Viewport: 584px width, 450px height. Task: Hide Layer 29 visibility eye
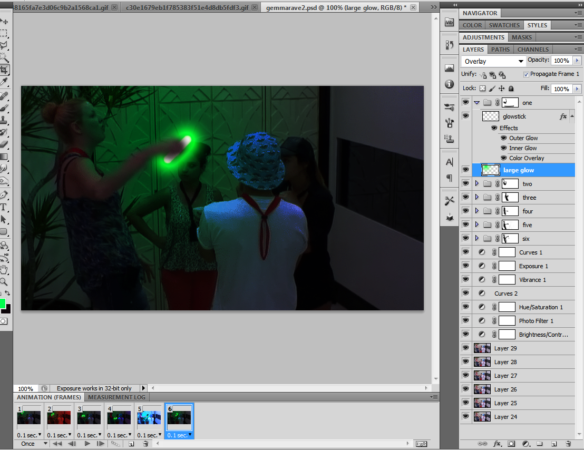465,348
